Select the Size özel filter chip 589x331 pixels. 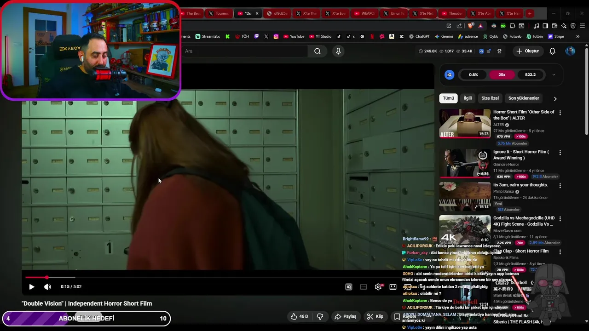coord(490,98)
